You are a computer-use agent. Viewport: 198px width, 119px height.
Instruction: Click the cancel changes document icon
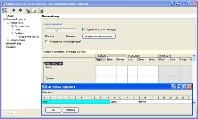[41, 10]
